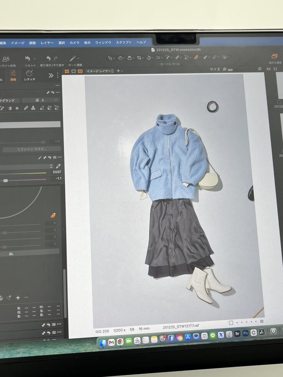Click the オート調整 magic wand icon
283x377 pixels.
[73, 58]
